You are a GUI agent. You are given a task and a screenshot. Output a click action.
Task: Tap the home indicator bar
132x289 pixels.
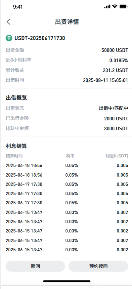(x=67, y=281)
